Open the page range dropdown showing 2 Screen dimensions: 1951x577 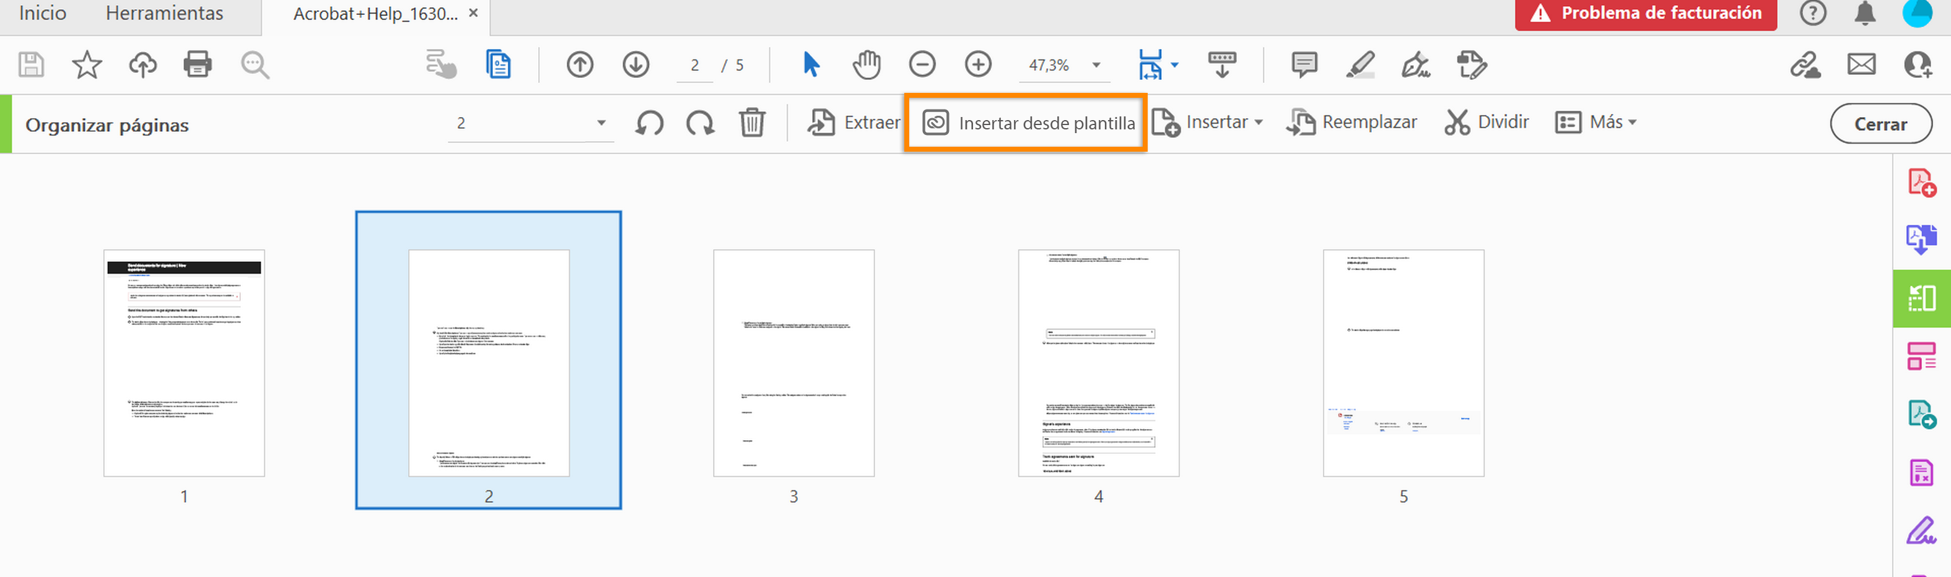(530, 123)
